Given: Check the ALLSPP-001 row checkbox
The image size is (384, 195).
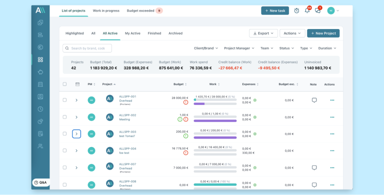Looking at the screenshot, I should [64, 100].
